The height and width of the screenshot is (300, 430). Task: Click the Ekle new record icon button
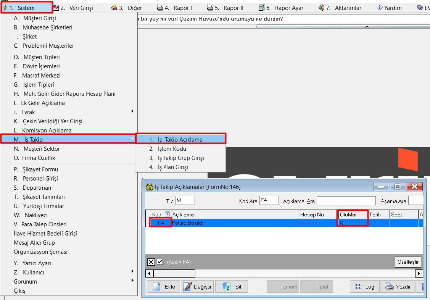tap(163, 287)
